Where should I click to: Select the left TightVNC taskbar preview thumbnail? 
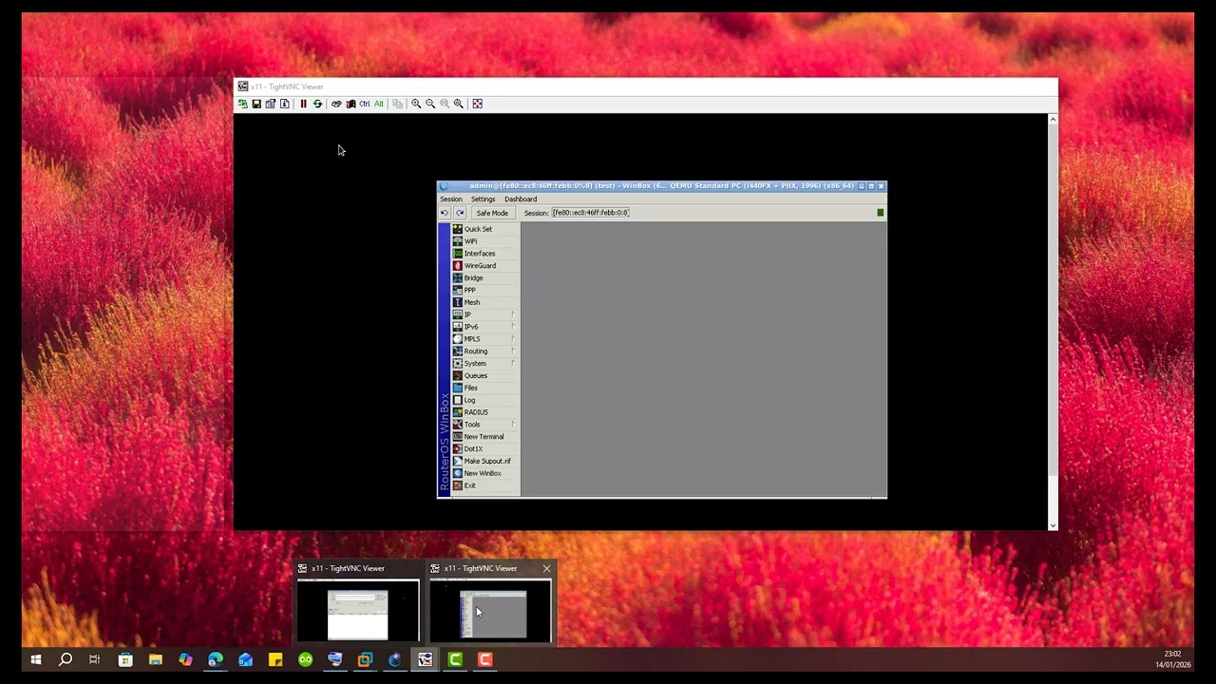[x=357, y=610]
